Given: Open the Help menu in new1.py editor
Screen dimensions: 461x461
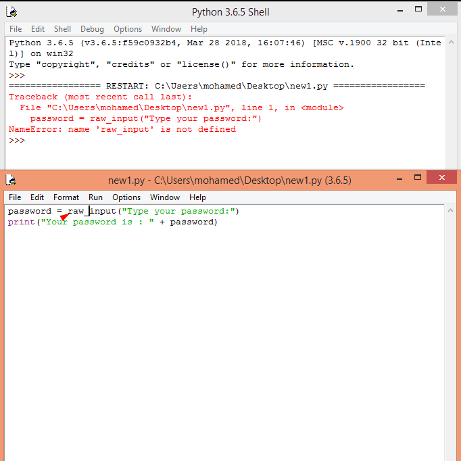Looking at the screenshot, I should tap(197, 197).
